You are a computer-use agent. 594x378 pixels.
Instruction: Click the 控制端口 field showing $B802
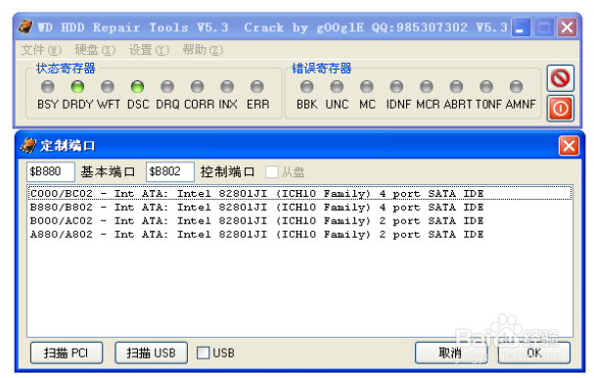[170, 171]
